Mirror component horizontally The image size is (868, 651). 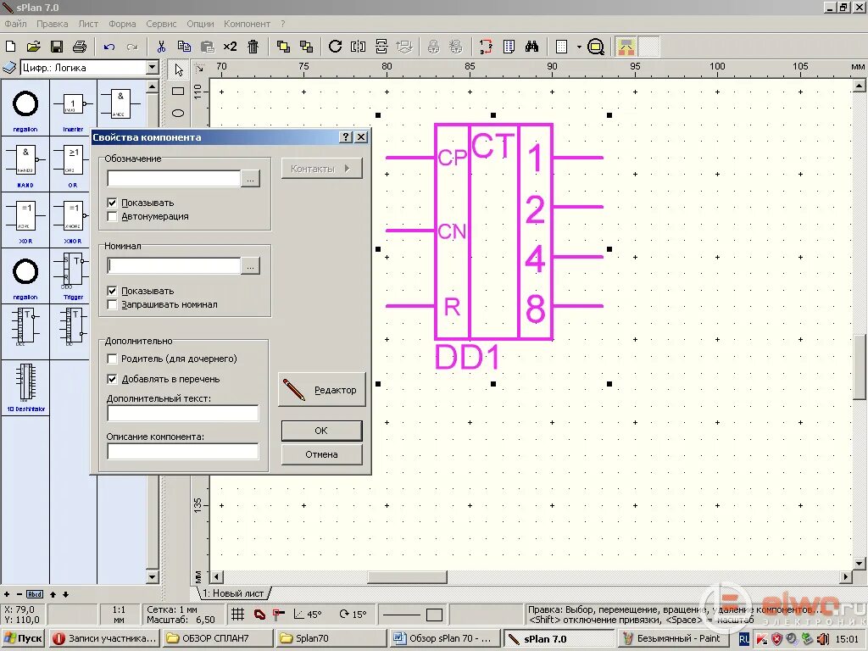coord(359,47)
